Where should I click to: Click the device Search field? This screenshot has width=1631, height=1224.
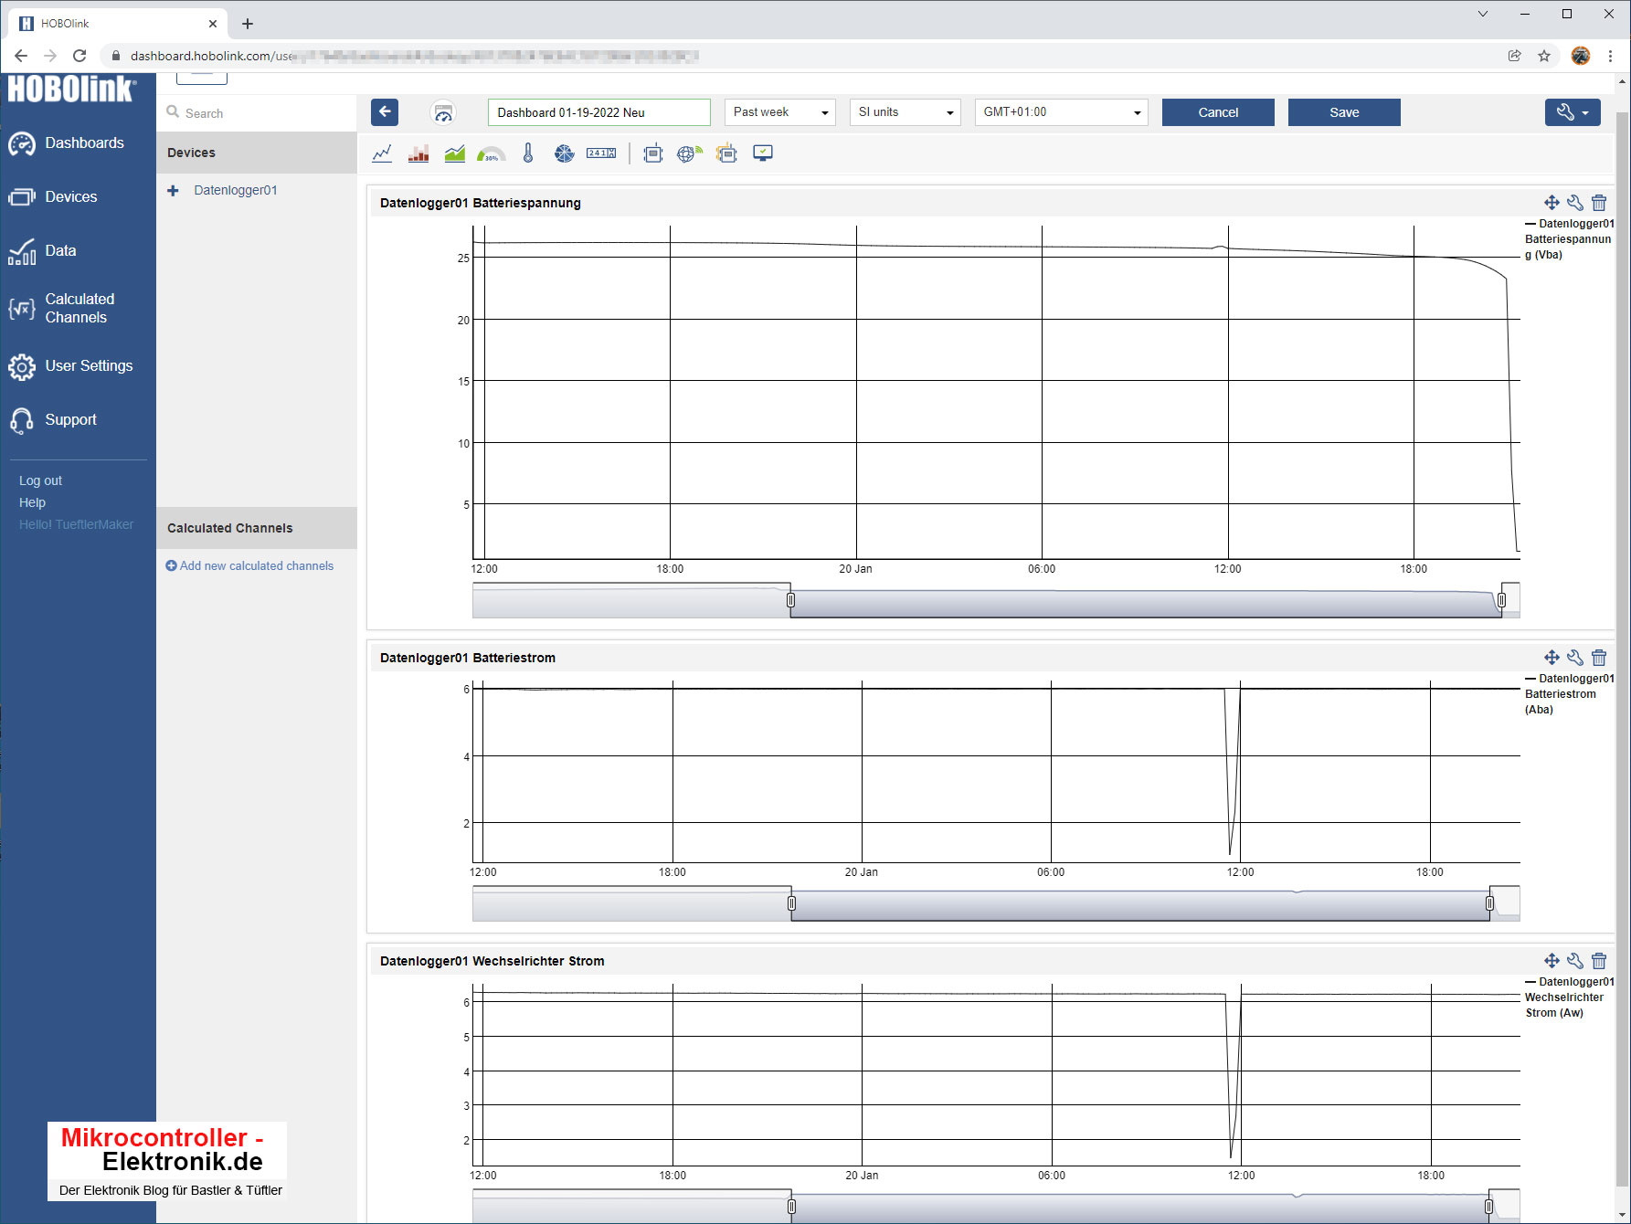click(257, 113)
